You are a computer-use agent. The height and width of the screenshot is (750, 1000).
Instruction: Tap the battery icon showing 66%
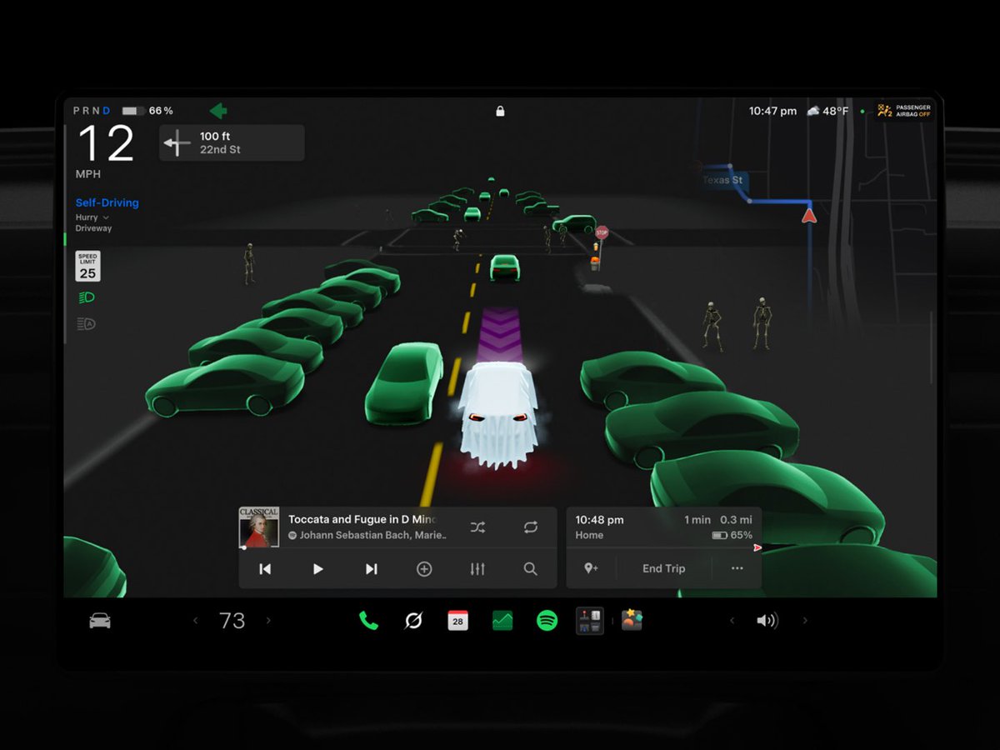[x=132, y=111]
